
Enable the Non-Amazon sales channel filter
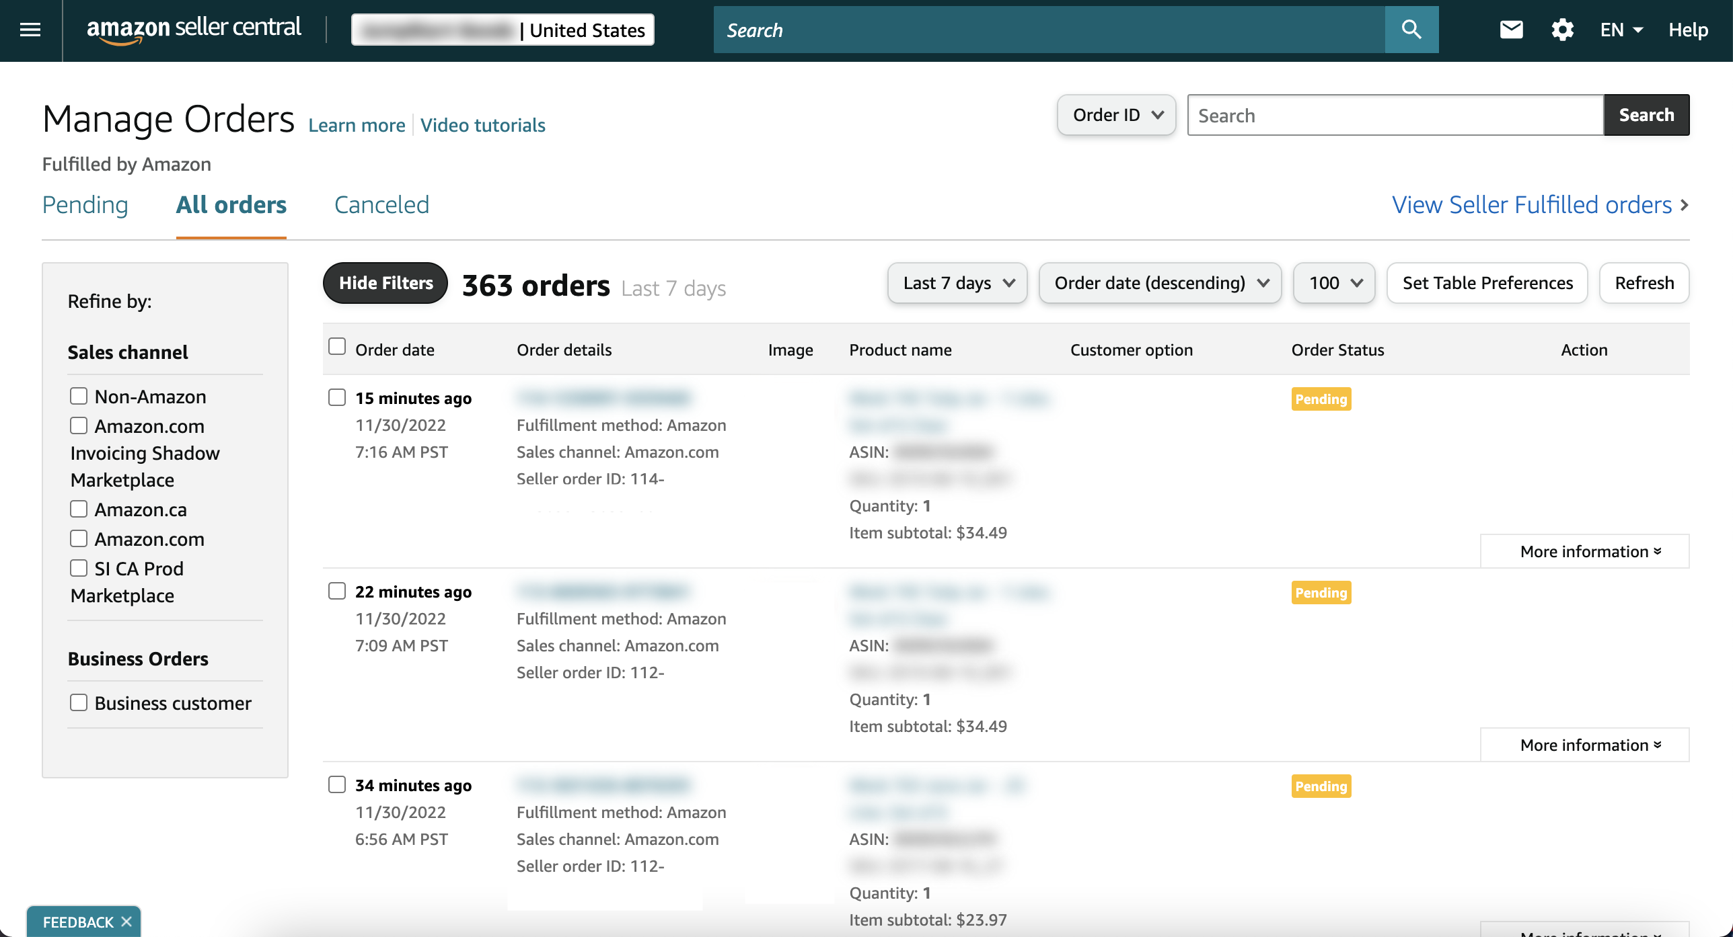[x=79, y=396]
